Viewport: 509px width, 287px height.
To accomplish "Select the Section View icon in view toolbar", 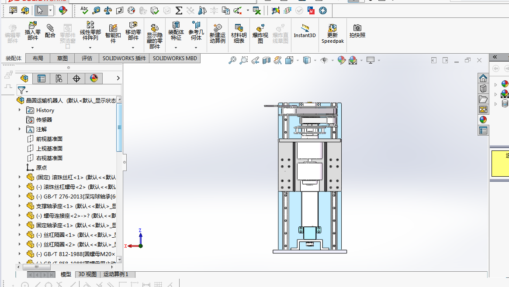I will pos(267,60).
